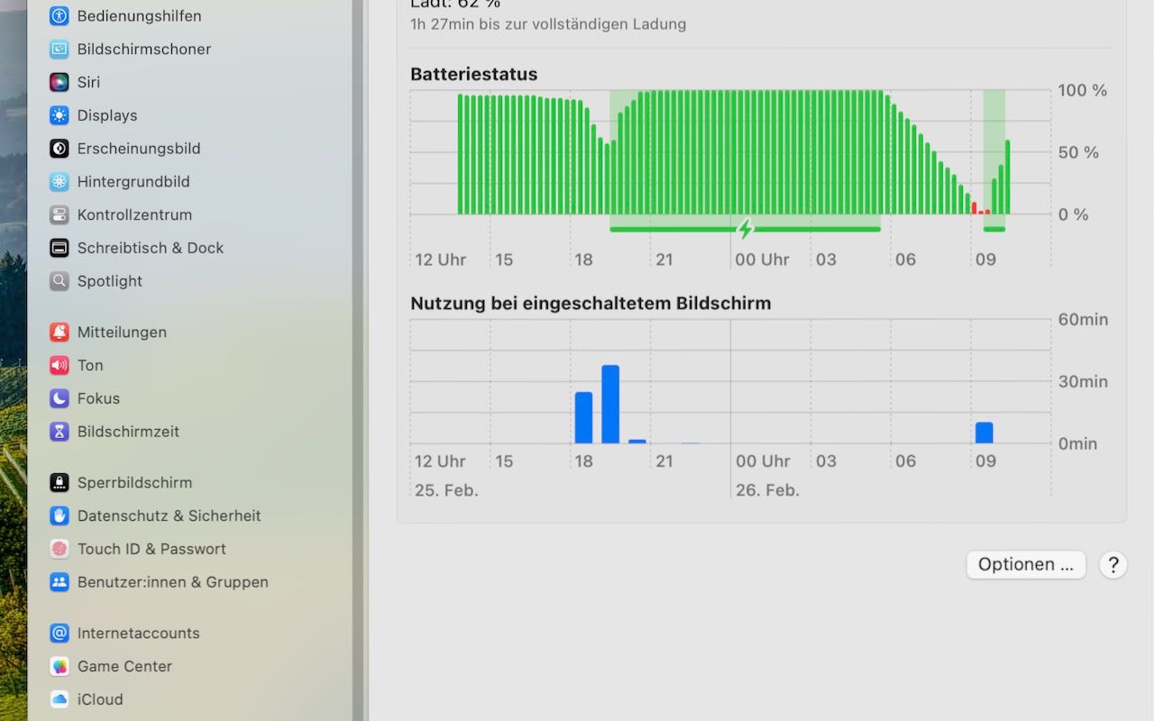This screenshot has height=721, width=1154.
Task: Click the Siri icon
Action: (x=60, y=82)
